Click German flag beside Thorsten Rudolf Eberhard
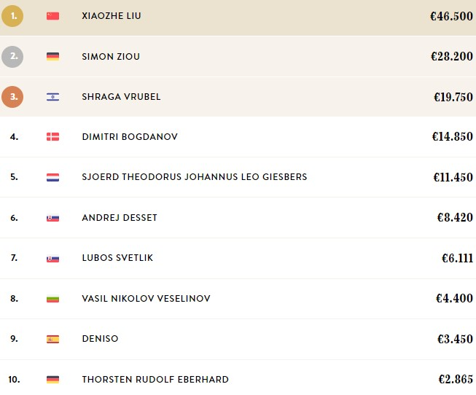This screenshot has height=395, width=476. [52, 380]
